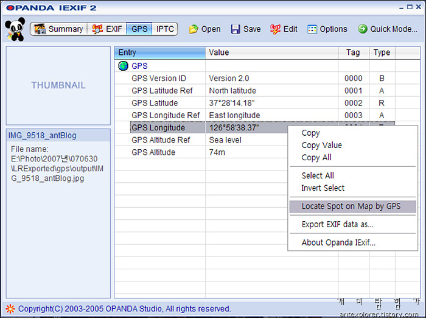Image resolution: width=426 pixels, height=318 pixels.
Task: Click the Tag column header
Action: pyautogui.click(x=354, y=52)
